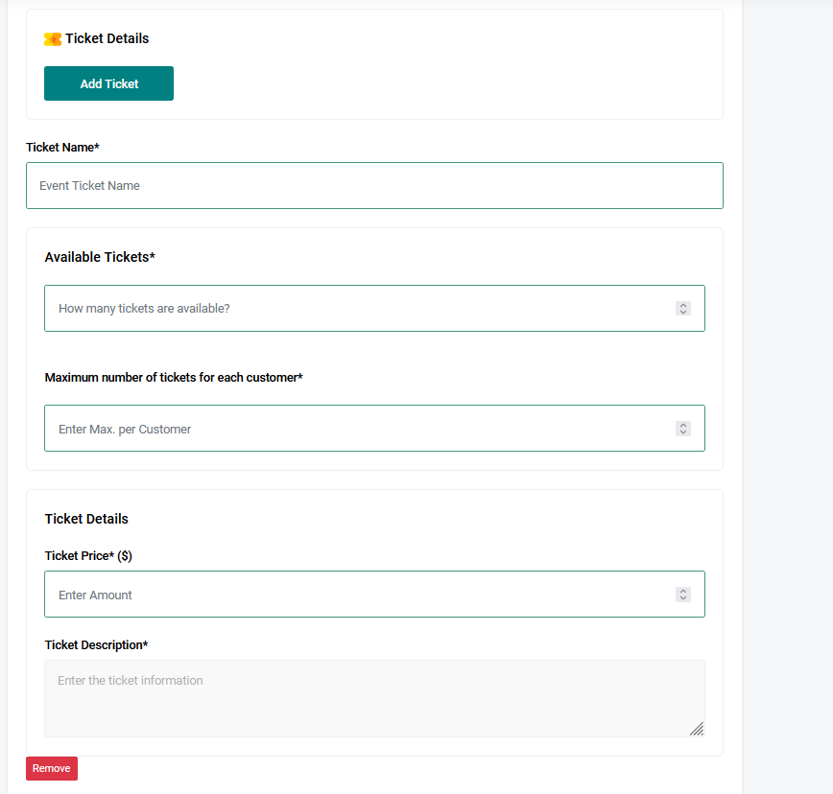Click inside the Ticket Description text area

pyautogui.click(x=374, y=698)
